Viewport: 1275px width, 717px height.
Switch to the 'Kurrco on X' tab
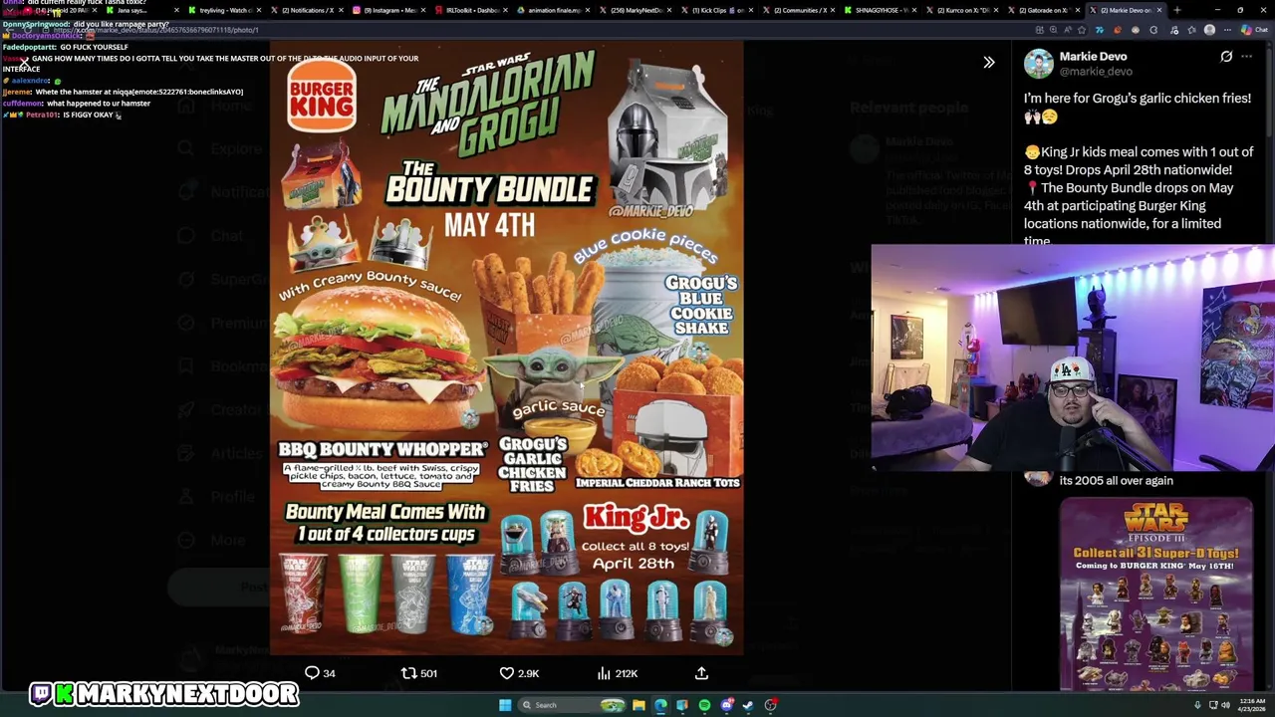(962, 10)
